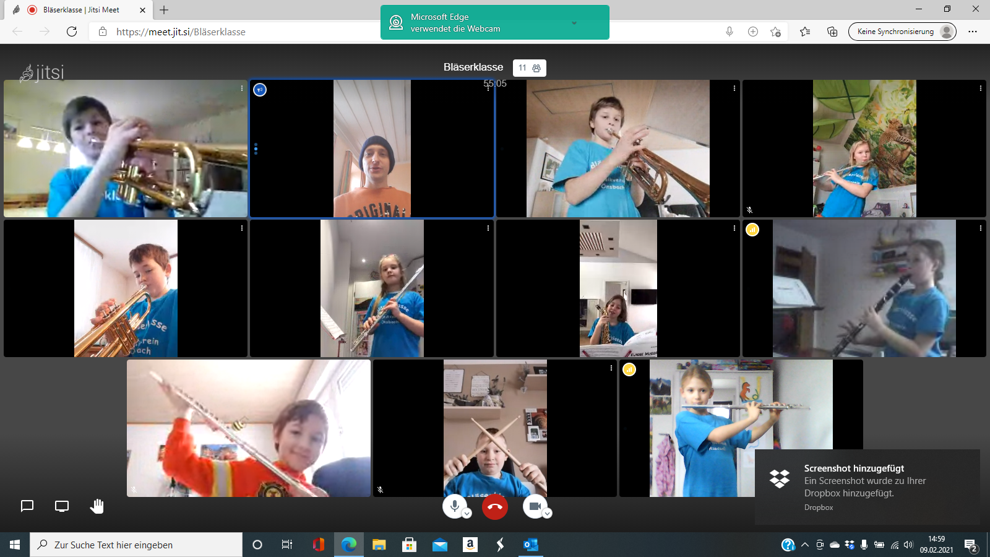Raise your hand in the meeting
990x557 pixels.
click(97, 506)
